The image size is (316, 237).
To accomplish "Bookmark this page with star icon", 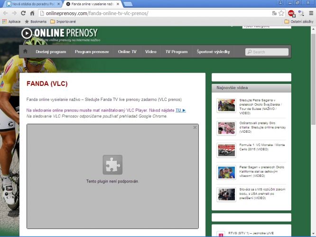I will (x=281, y=13).
